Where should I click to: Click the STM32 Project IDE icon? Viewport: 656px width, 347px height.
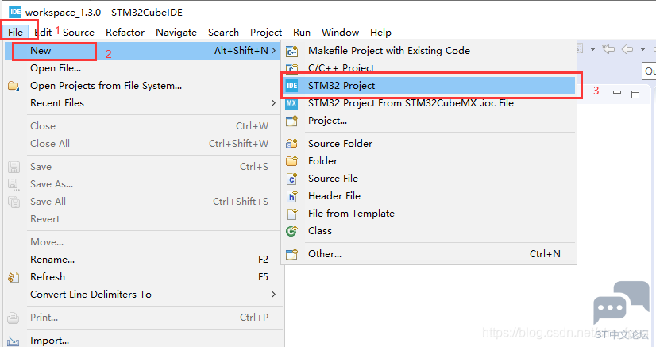point(291,86)
